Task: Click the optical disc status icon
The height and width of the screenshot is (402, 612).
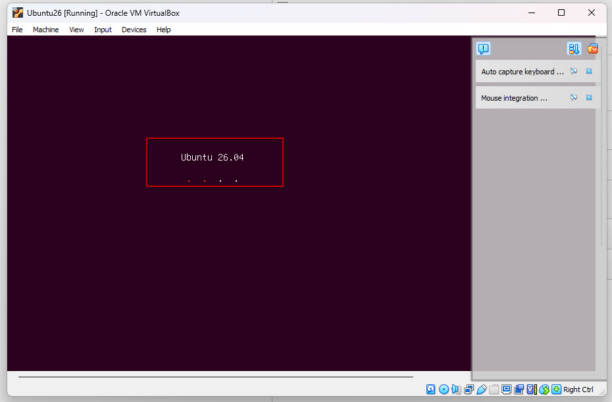Action: pyautogui.click(x=444, y=389)
